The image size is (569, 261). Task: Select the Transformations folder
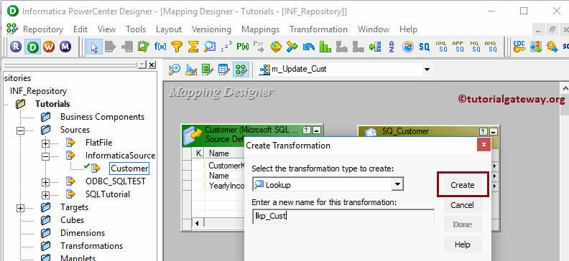(91, 246)
